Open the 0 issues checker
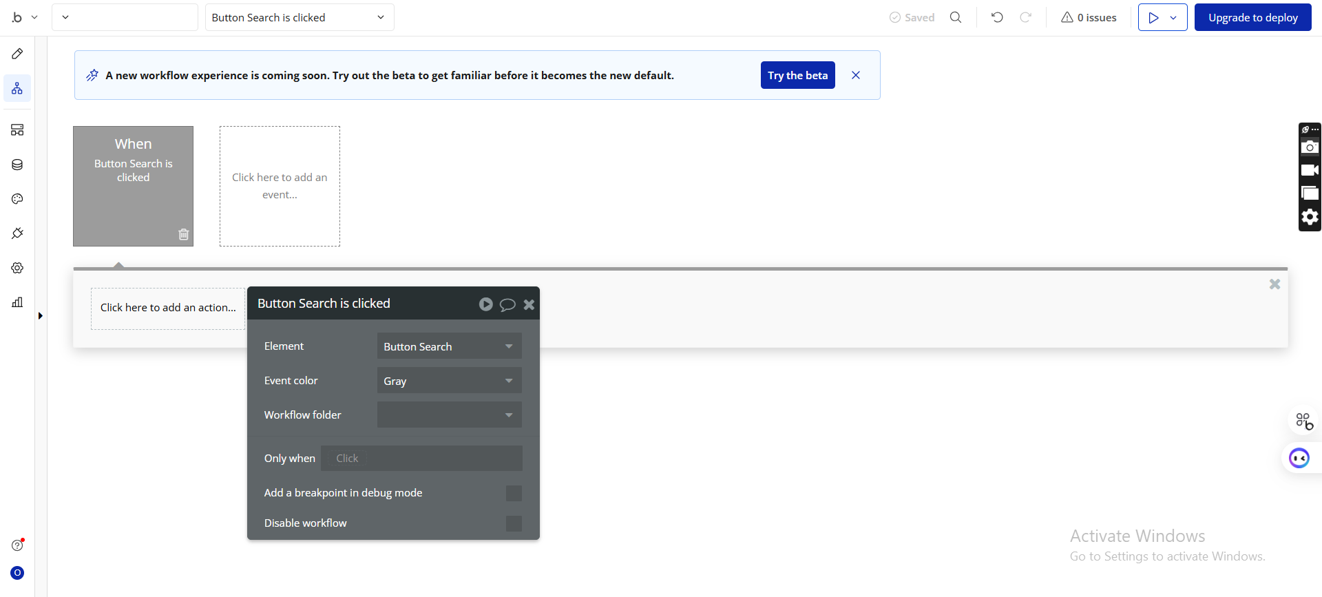Image resolution: width=1322 pixels, height=597 pixels. (x=1089, y=17)
